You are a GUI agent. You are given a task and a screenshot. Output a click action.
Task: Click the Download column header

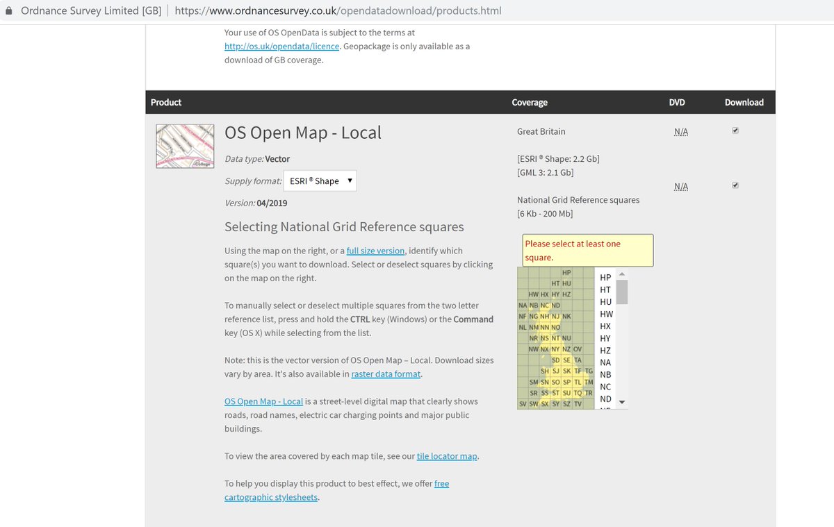744,102
